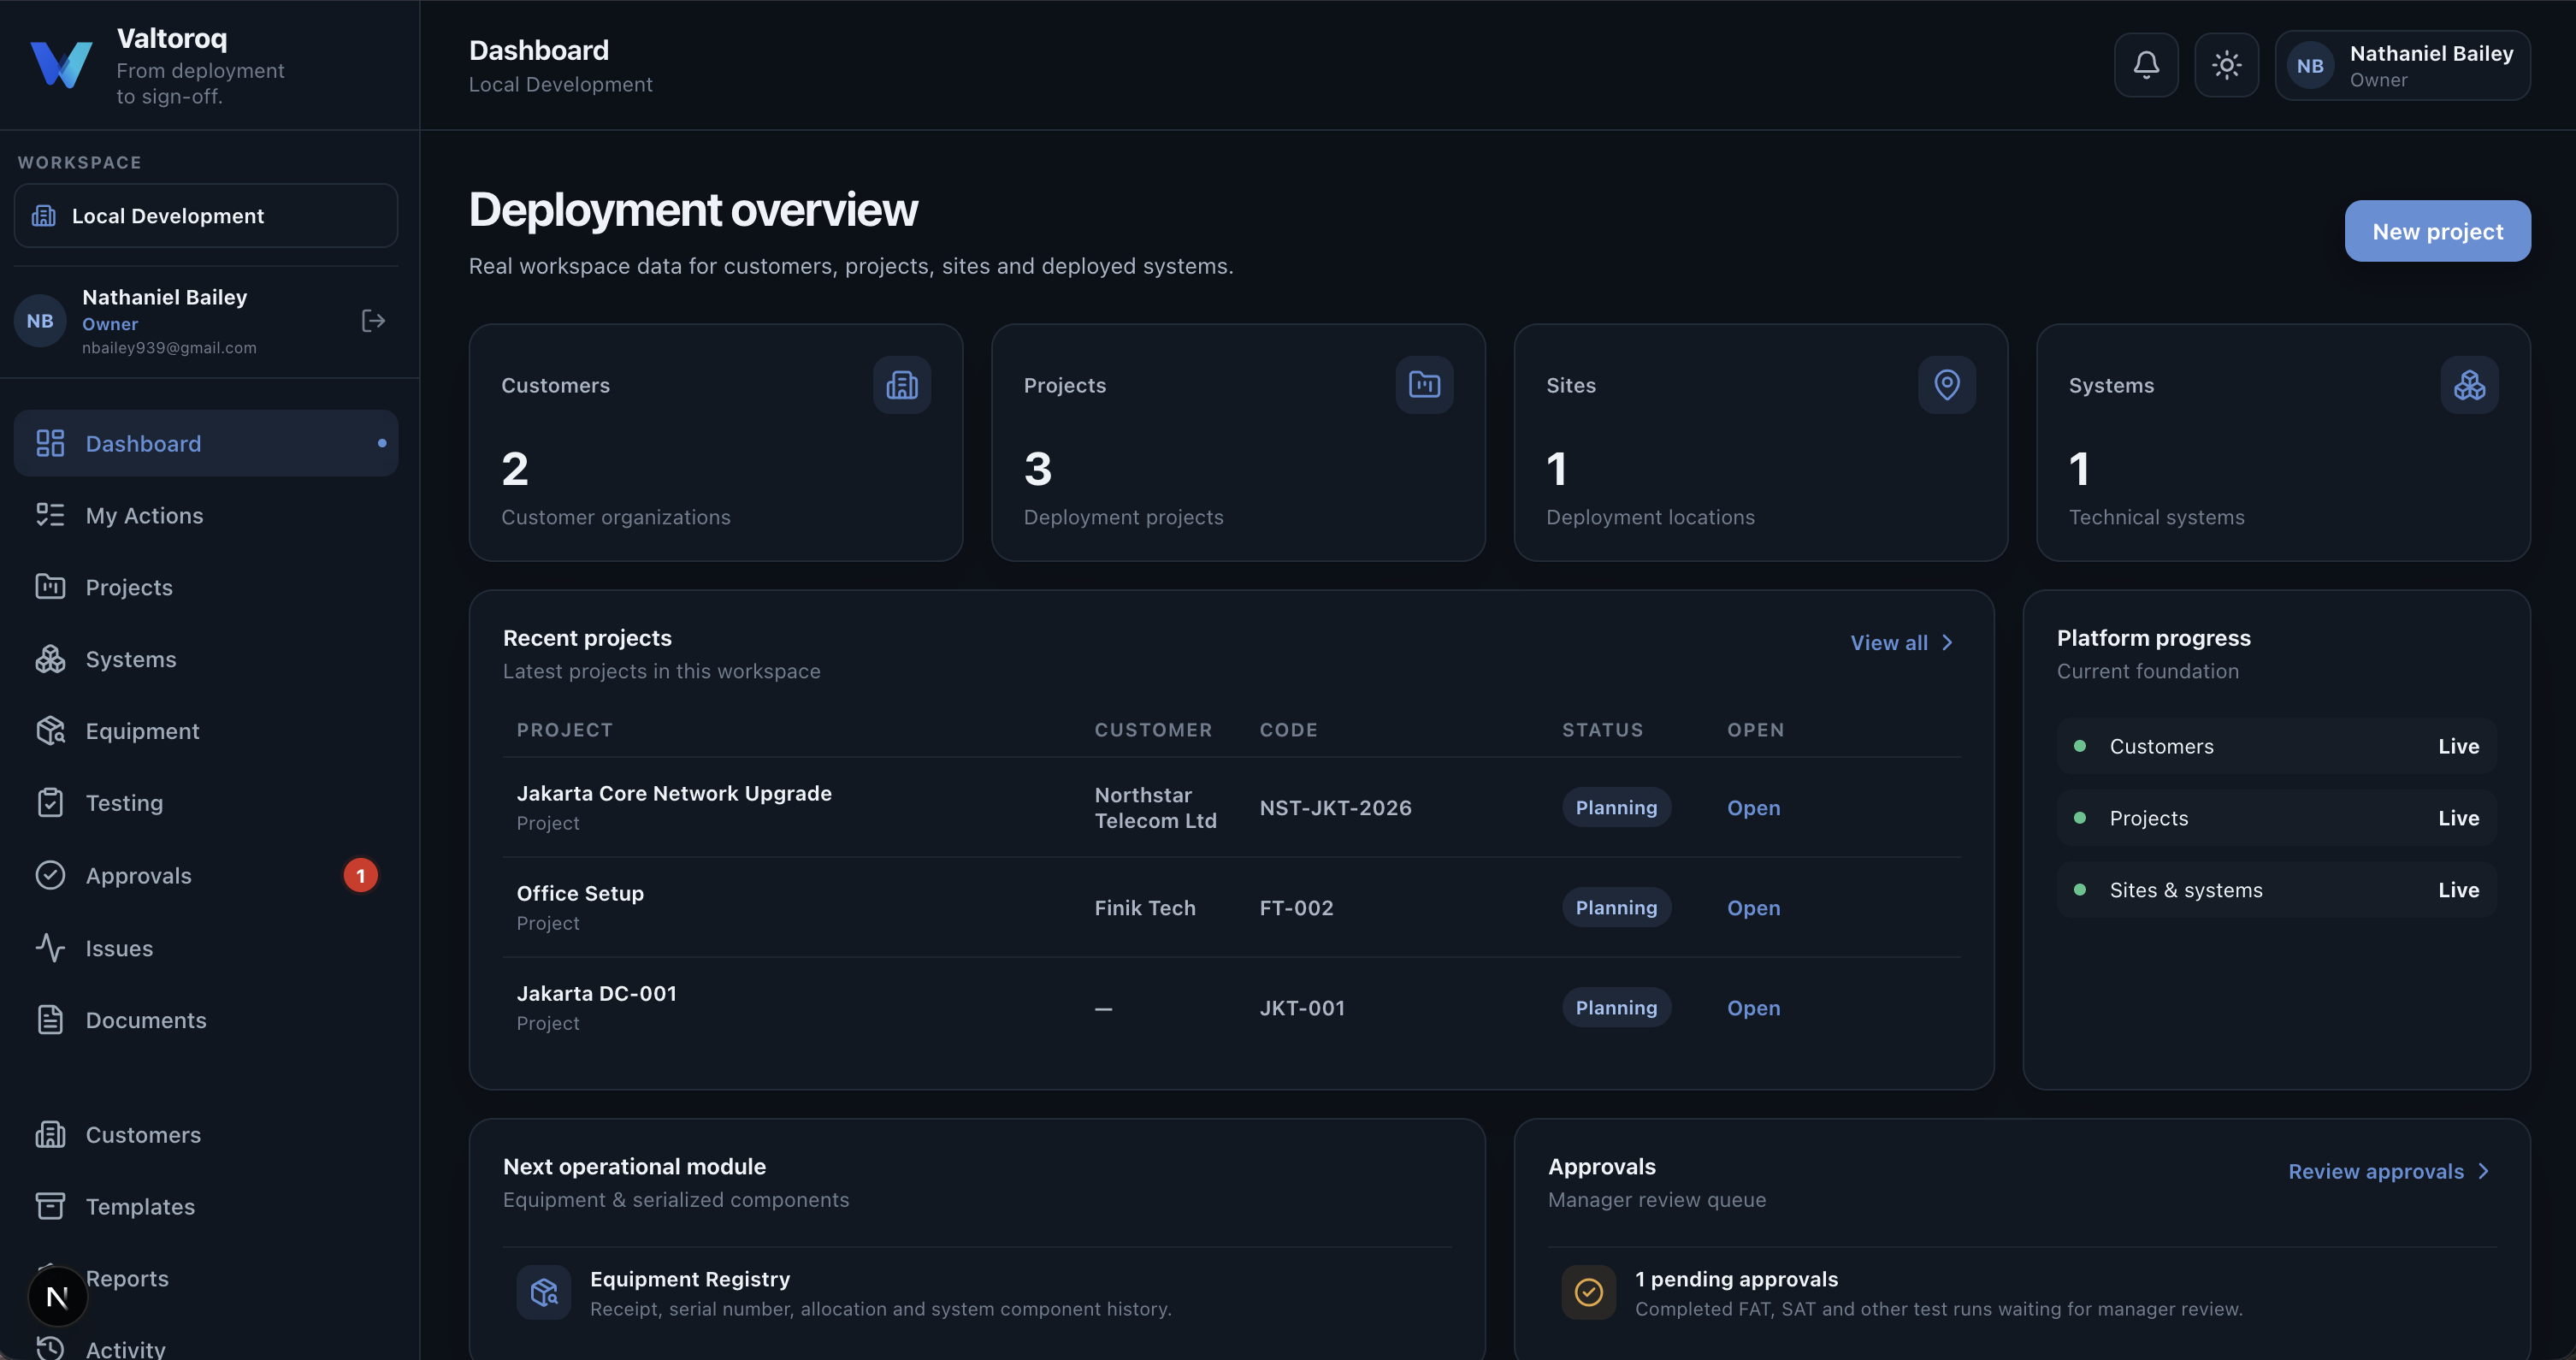Click the Equipment Registry title
The width and height of the screenshot is (2576, 1360).
tap(690, 1279)
